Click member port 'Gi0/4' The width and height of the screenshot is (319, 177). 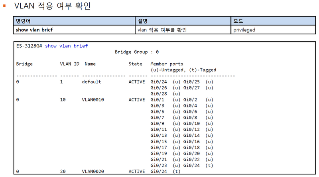pyautogui.click(x=190, y=105)
